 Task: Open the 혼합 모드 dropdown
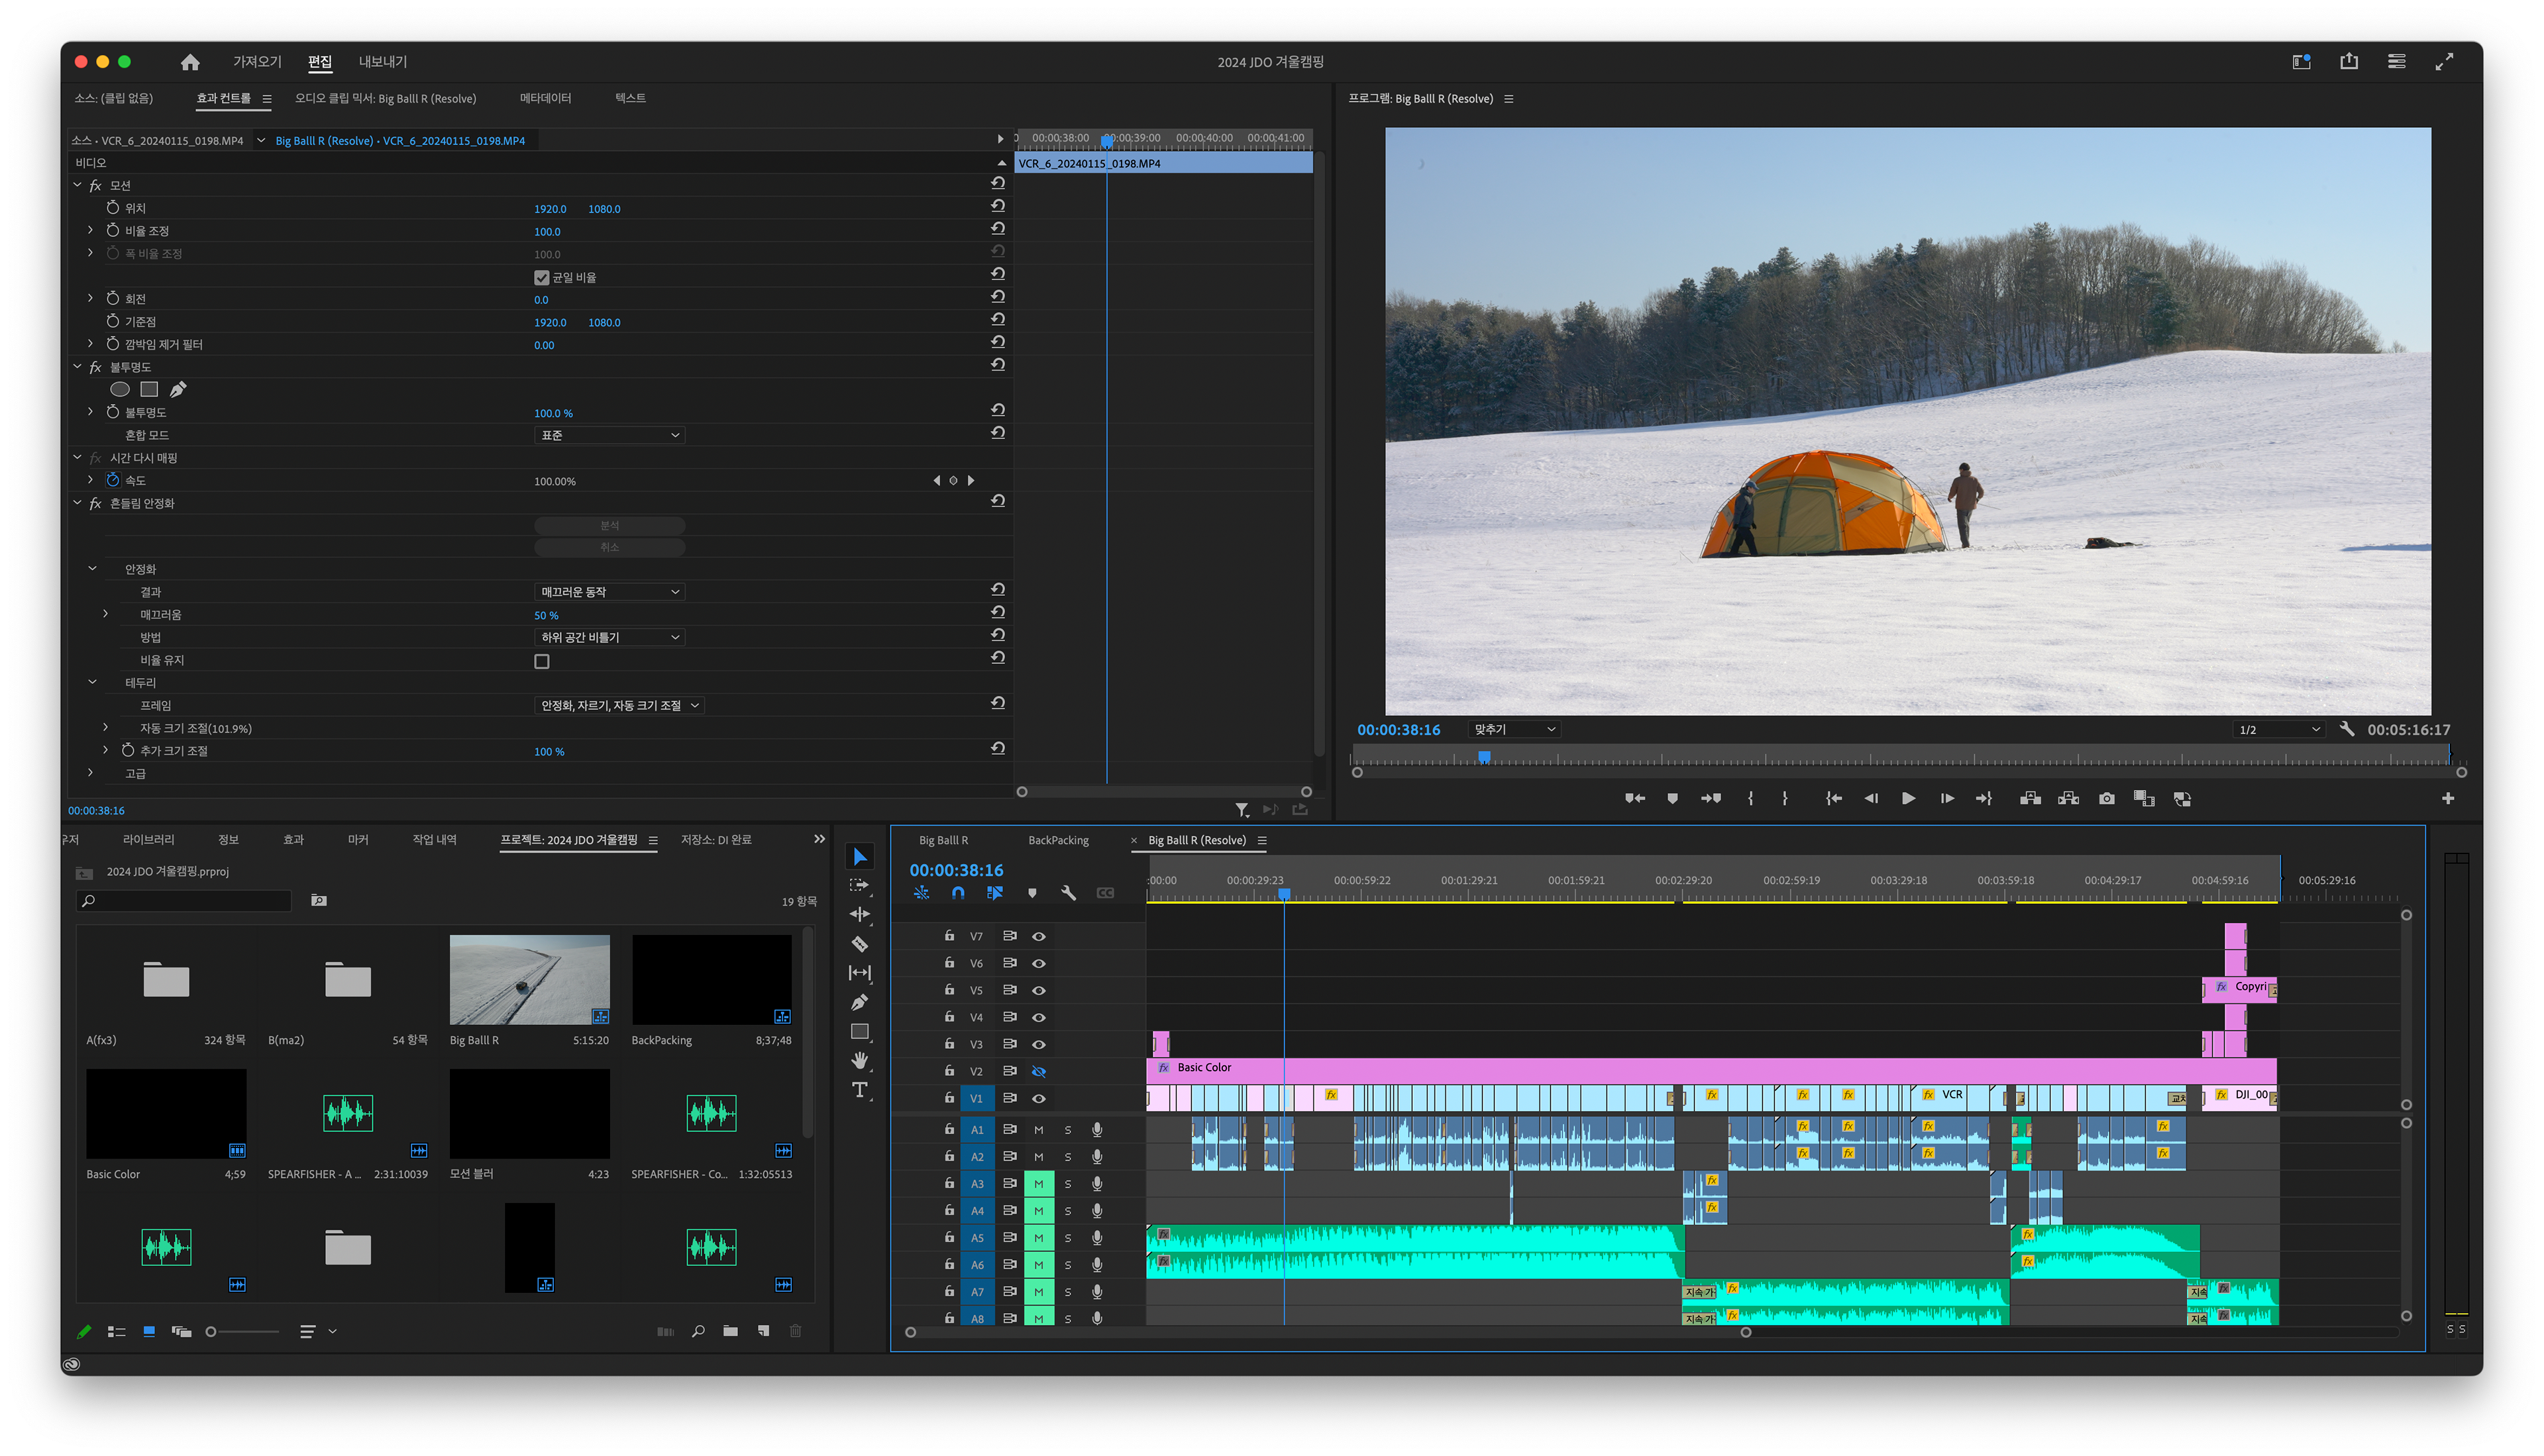point(610,435)
